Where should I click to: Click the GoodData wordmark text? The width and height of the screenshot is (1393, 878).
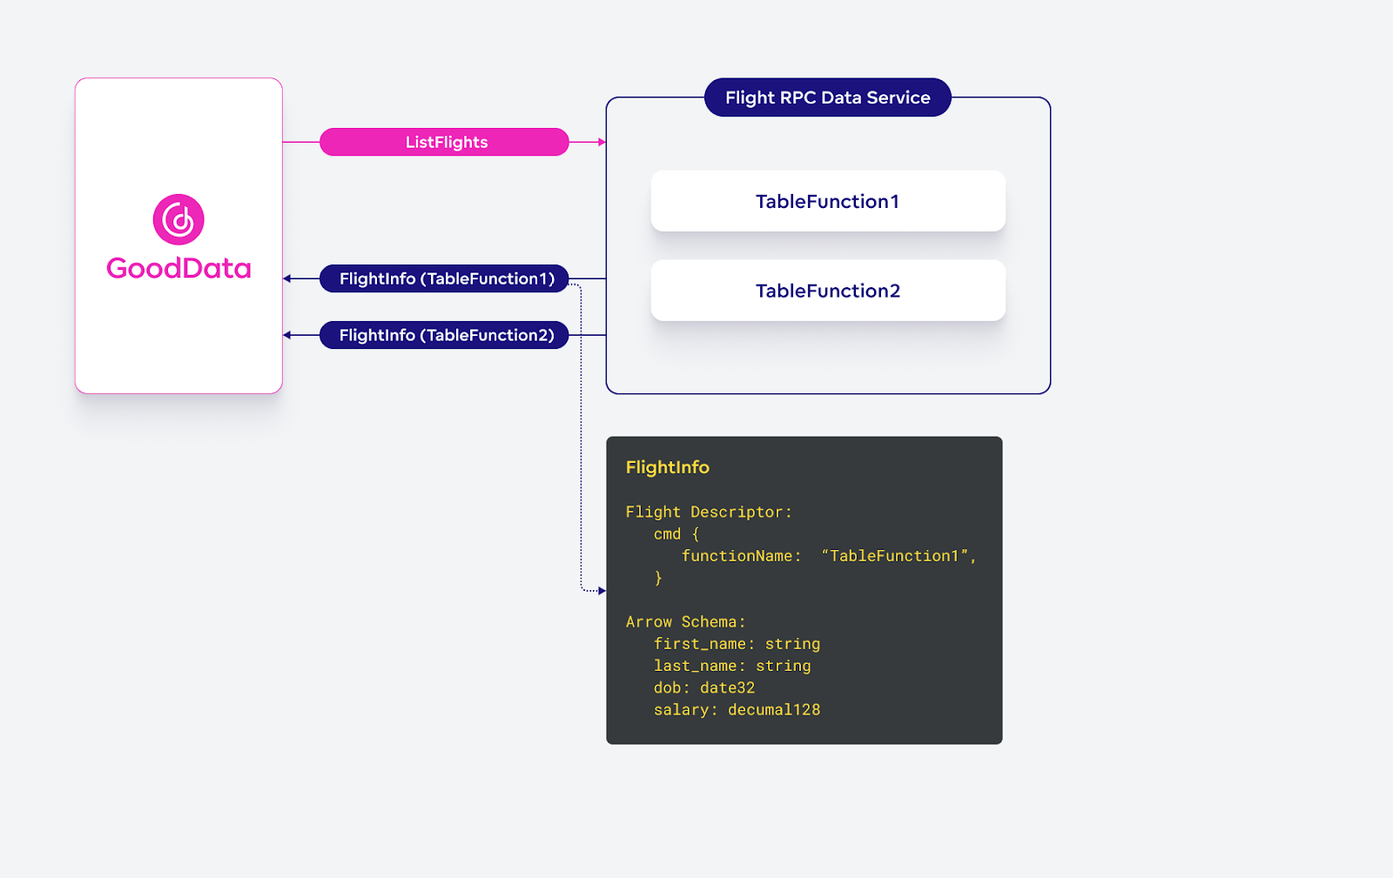[178, 268]
